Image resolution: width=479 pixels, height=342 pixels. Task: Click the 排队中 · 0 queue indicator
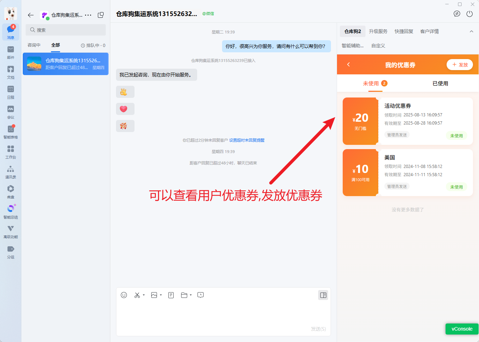click(x=93, y=46)
